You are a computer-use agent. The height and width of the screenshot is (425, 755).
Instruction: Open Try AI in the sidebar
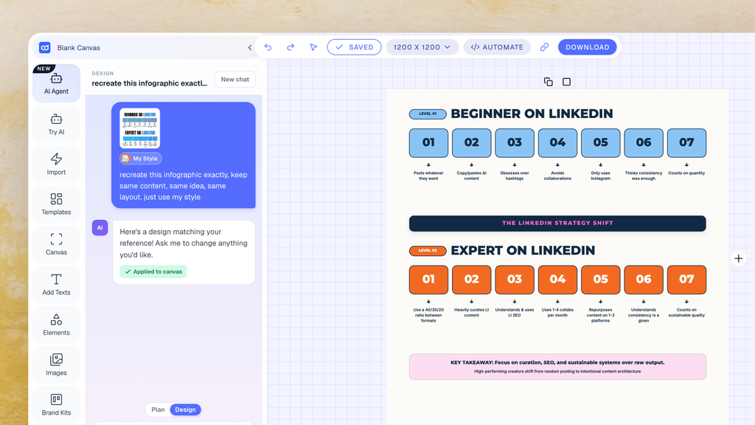point(56,124)
